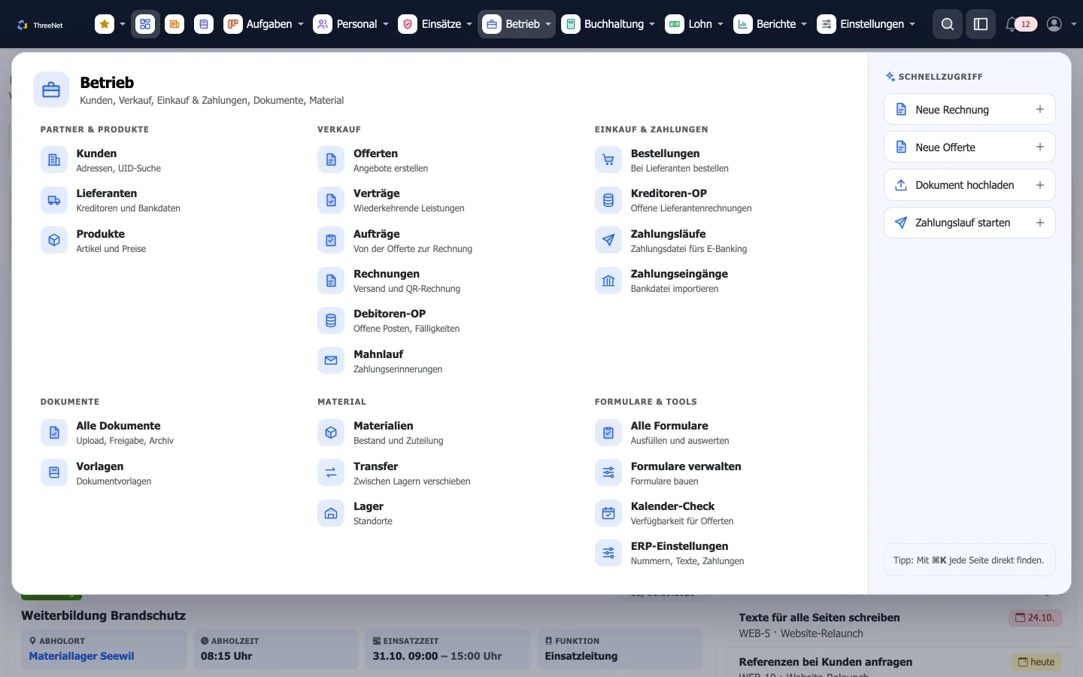This screenshot has width=1083, height=677.
Task: Click the Debitoren-OP database icon
Action: [331, 320]
